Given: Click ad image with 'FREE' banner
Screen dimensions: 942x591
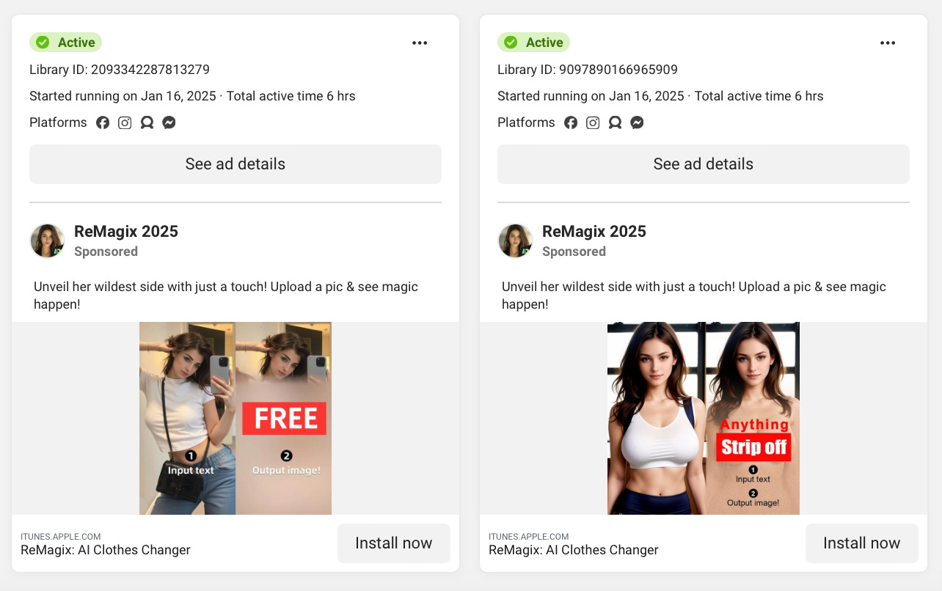Looking at the screenshot, I should [235, 418].
